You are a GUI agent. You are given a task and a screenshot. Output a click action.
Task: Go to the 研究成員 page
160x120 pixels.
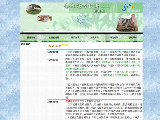[75, 38]
